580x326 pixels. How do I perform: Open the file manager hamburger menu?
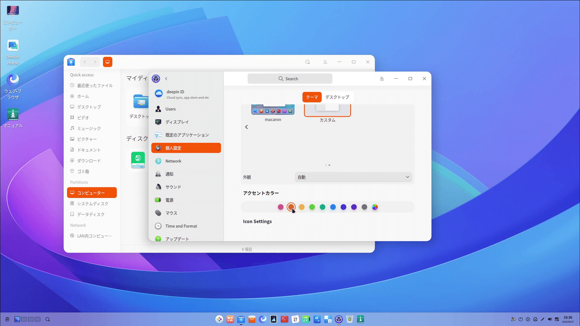coord(325,62)
